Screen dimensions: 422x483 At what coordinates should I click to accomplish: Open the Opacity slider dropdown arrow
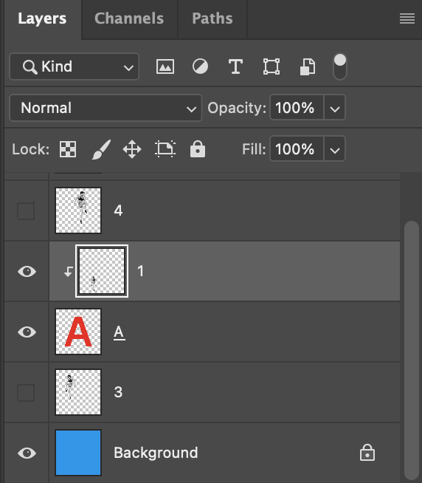(x=335, y=108)
